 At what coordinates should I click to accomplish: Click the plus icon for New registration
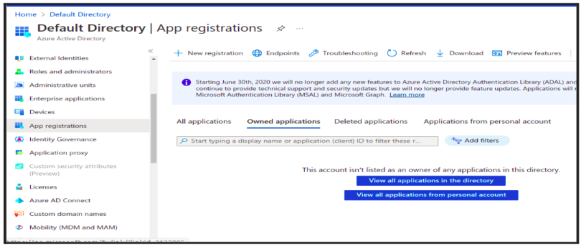click(x=179, y=53)
